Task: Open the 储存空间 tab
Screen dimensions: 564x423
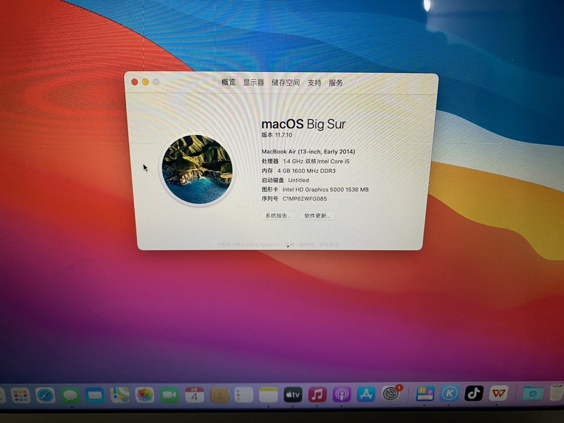Action: (x=286, y=83)
